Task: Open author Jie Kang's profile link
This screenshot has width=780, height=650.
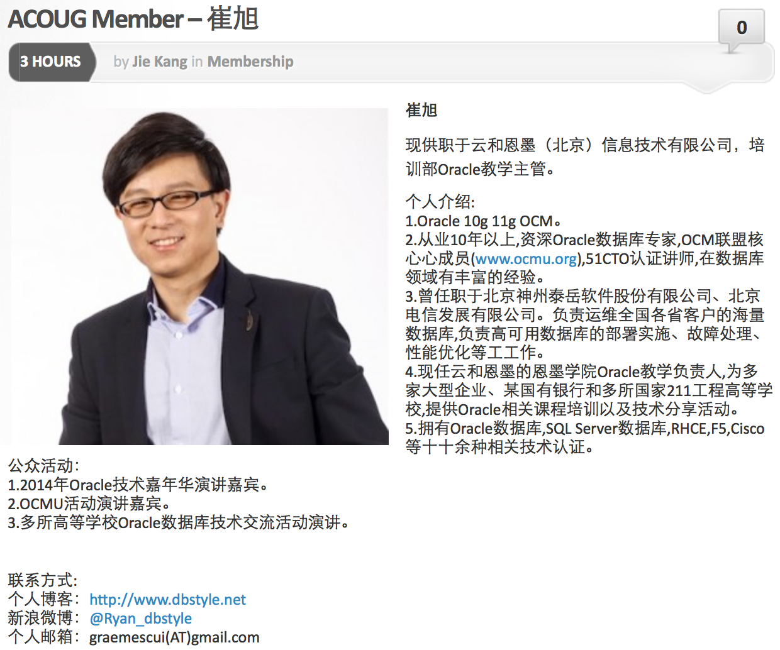Action: click(159, 62)
